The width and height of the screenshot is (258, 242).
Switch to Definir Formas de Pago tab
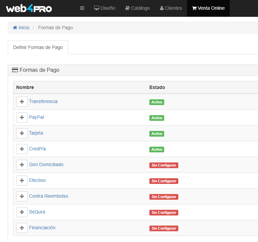[x=38, y=47]
